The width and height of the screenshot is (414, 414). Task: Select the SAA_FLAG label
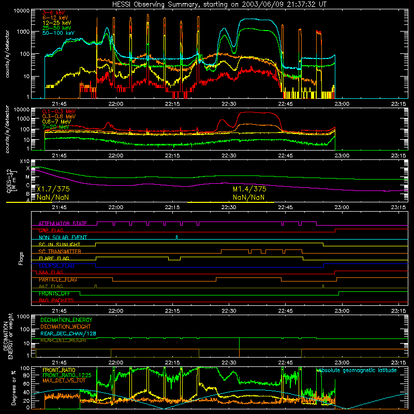tap(51, 272)
